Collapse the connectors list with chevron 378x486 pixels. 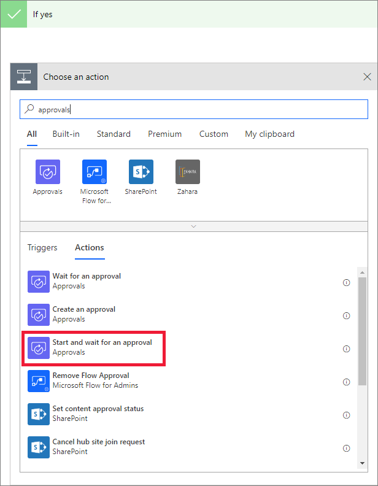pyautogui.click(x=194, y=226)
